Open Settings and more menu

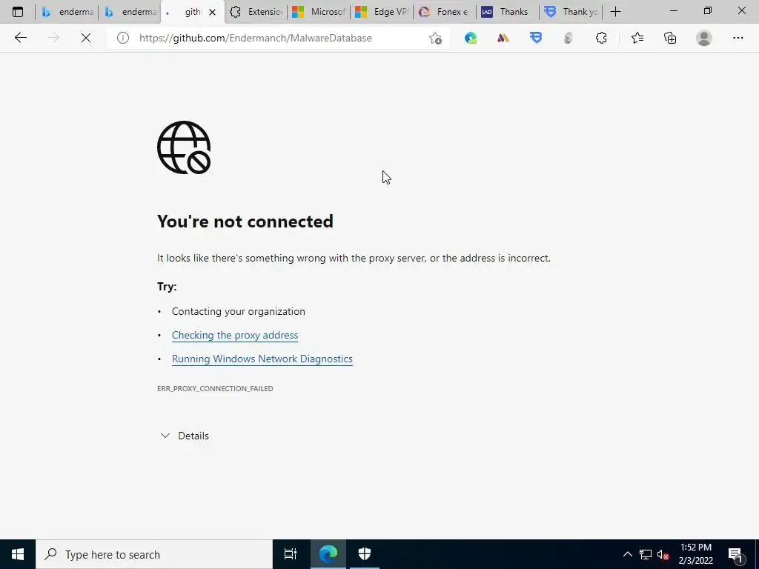click(x=738, y=38)
